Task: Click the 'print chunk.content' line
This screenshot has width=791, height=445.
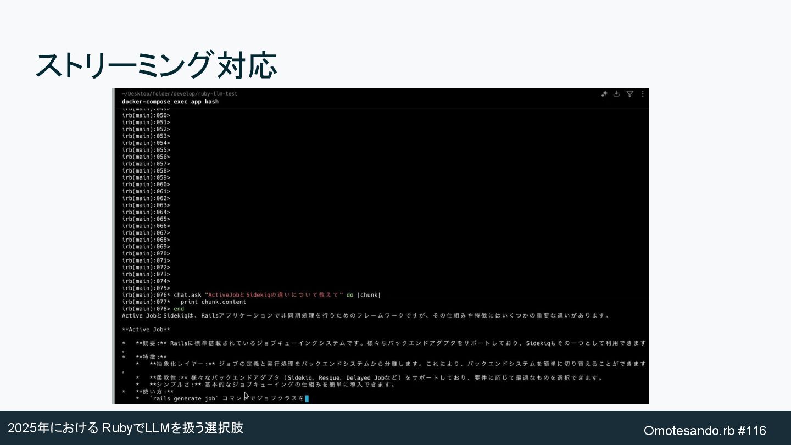Action: click(x=184, y=302)
